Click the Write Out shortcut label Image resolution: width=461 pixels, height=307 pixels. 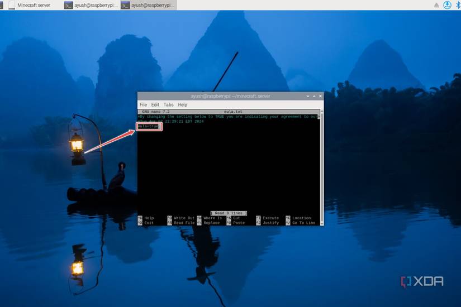[184, 218]
